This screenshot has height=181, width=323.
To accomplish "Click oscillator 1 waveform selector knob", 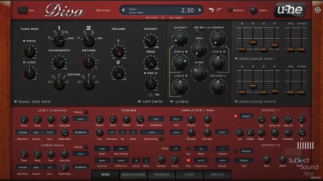I will click(60, 41).
